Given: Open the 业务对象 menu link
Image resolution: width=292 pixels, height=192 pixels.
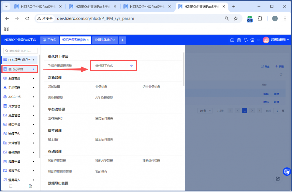Looking at the screenshot, I should [x=101, y=87].
